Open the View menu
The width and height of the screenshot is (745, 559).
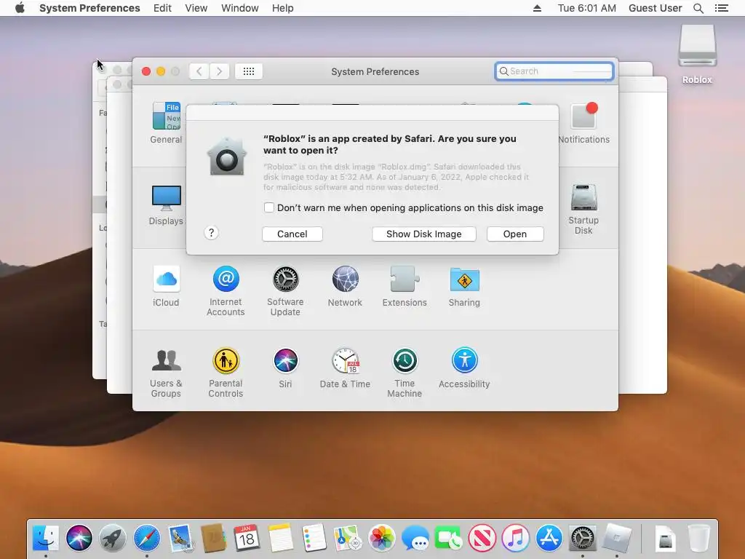coord(196,8)
